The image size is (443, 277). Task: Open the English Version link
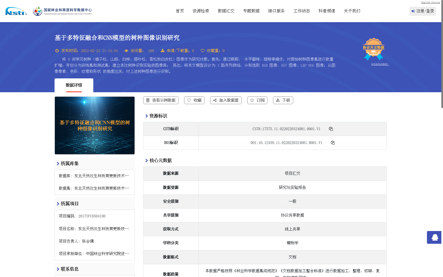[430, 2]
